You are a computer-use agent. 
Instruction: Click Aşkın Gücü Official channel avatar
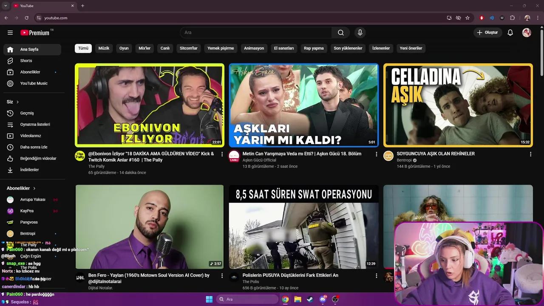click(234, 156)
